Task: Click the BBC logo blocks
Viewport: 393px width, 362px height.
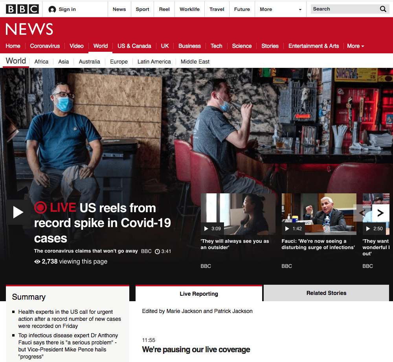Action: click(x=22, y=9)
